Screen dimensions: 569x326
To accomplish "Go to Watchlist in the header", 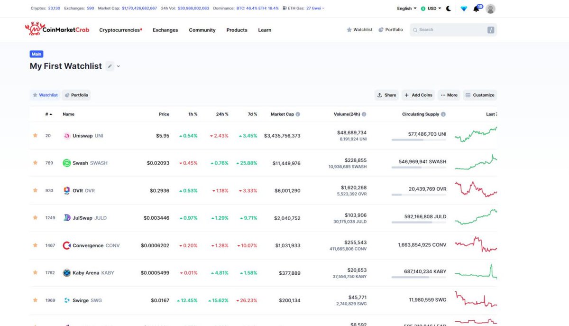I will pyautogui.click(x=359, y=29).
